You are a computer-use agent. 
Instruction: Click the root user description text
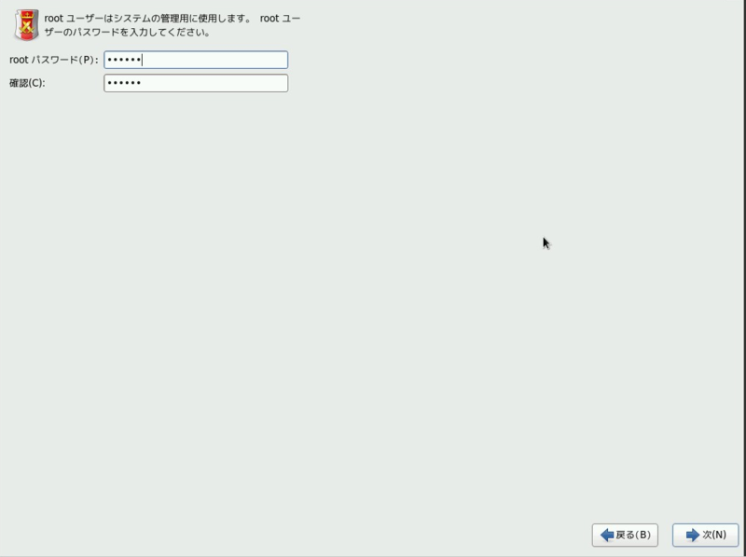[173, 25]
